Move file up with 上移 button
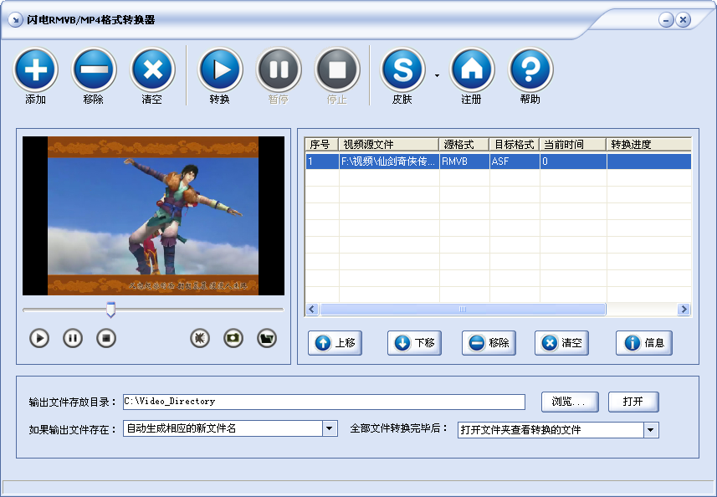717x497 pixels. (335, 343)
